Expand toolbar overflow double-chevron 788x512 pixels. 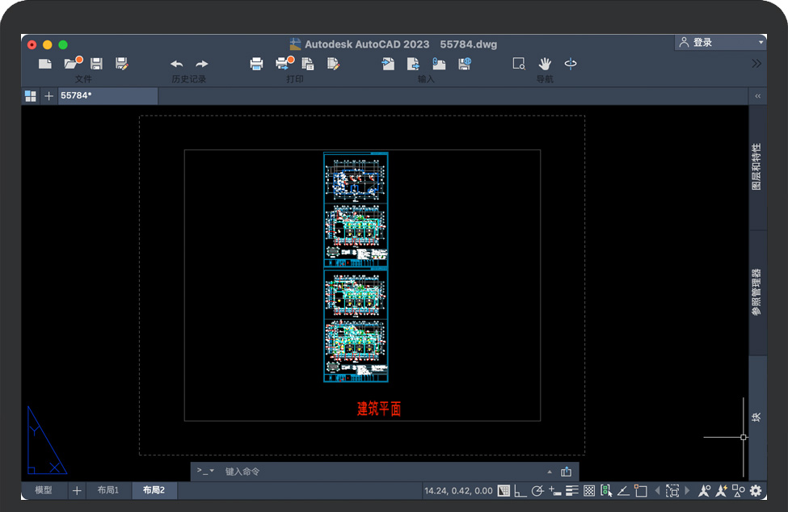[756, 64]
